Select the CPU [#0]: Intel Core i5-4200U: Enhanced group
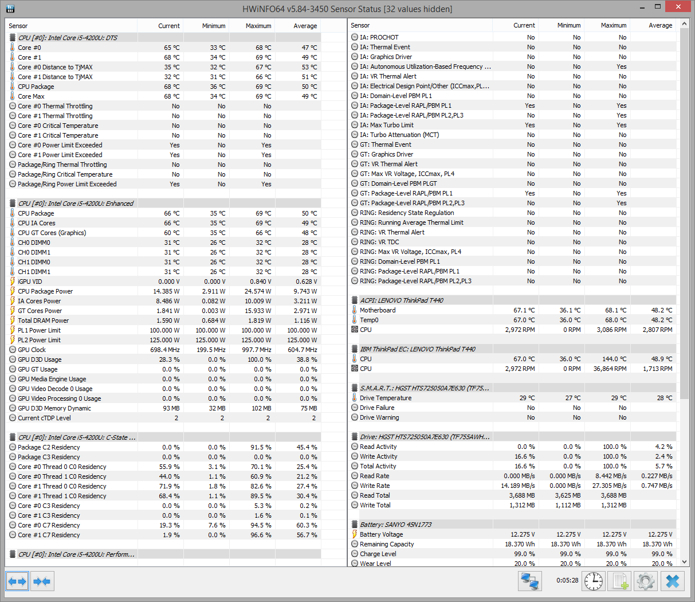 163,204
